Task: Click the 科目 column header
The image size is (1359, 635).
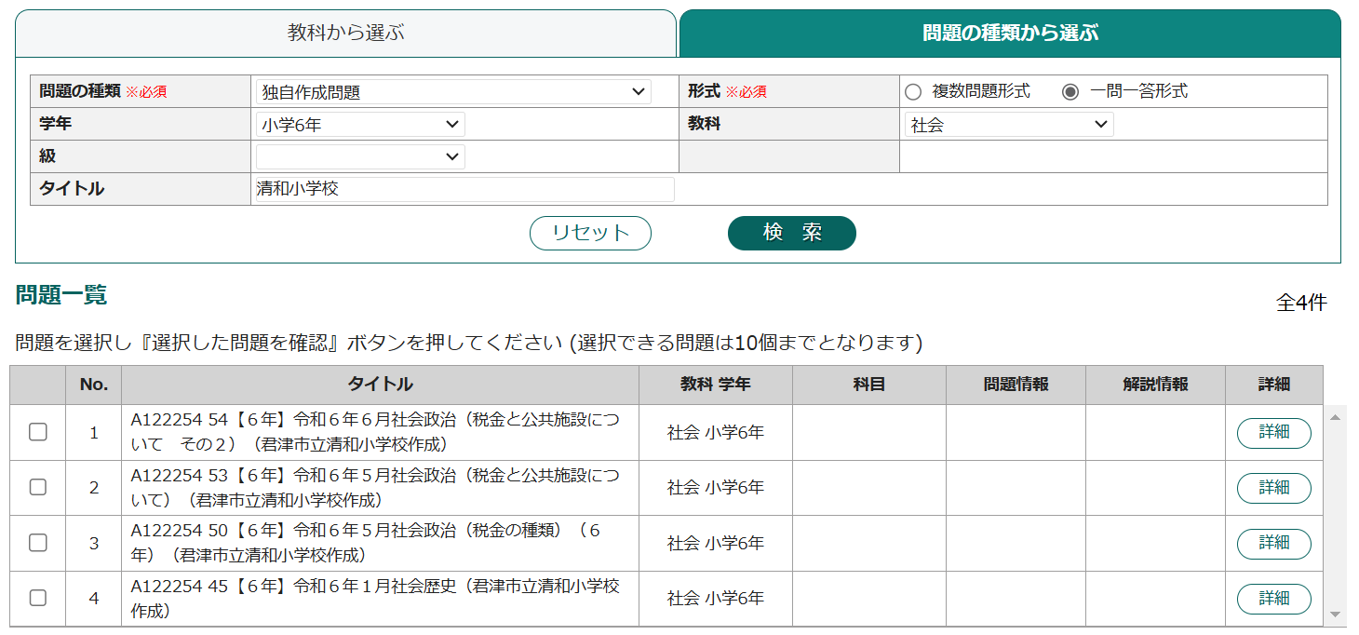Action: point(868,385)
